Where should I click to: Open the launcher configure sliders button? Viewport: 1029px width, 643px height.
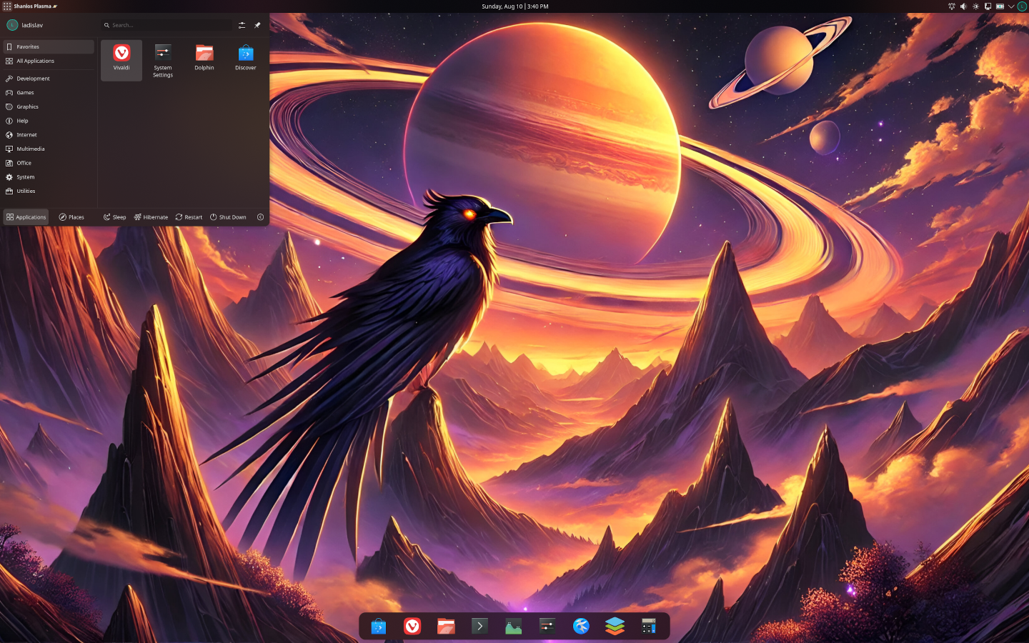click(x=242, y=25)
